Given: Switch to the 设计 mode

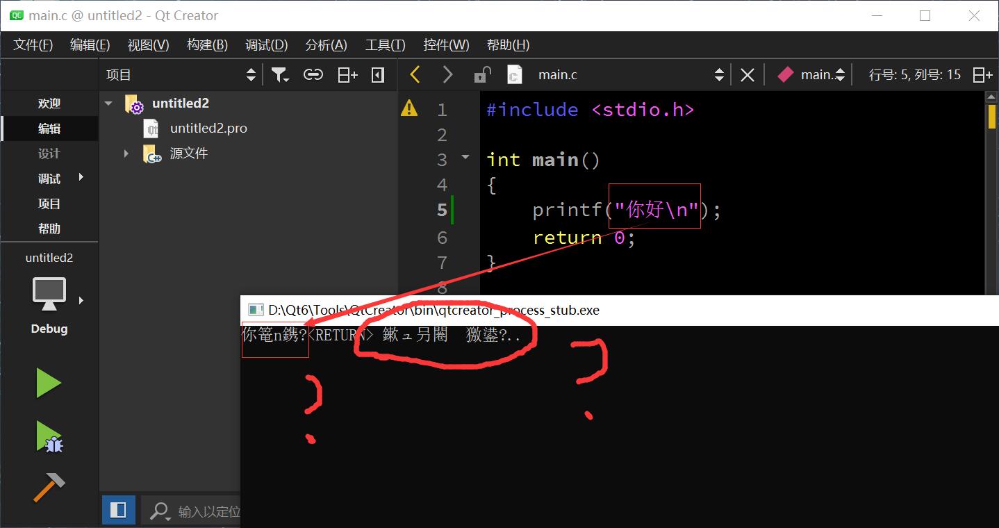Looking at the screenshot, I should click(49, 154).
